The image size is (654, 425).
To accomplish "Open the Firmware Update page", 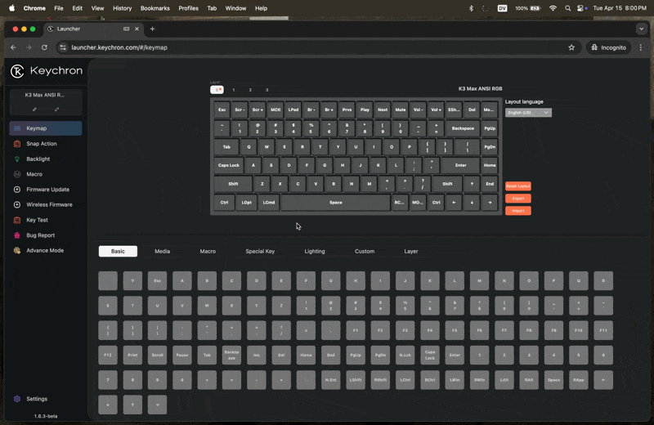I will 47,190.
